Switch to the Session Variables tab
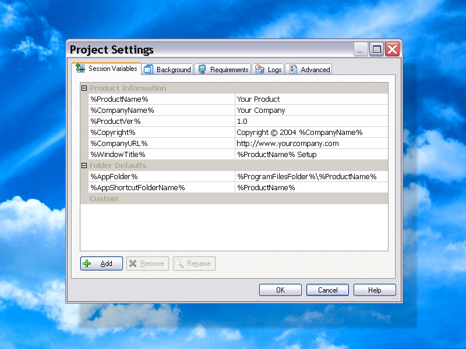 [107, 69]
